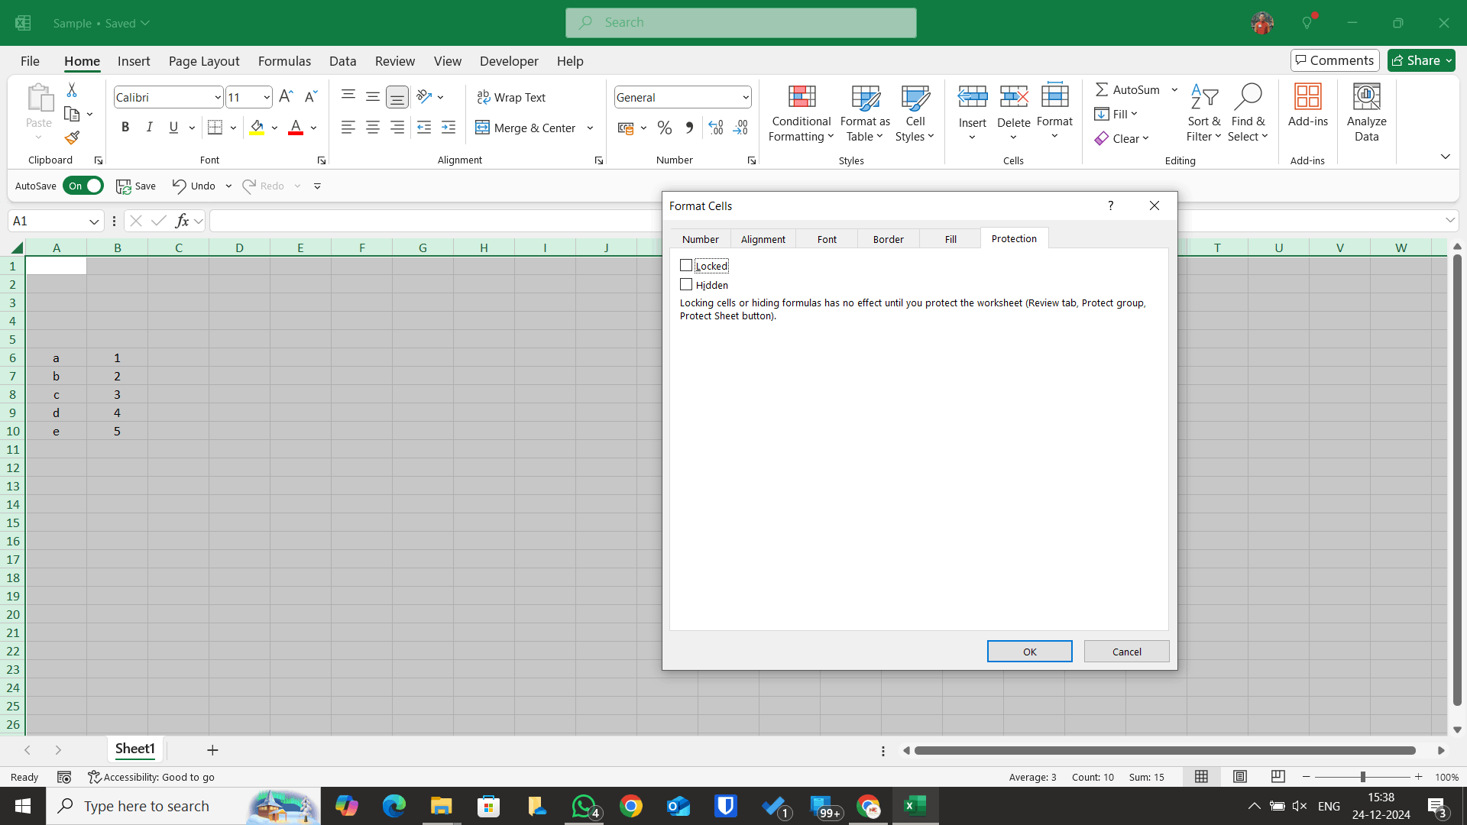Apply italic formatting
Image resolution: width=1467 pixels, height=825 pixels.
[x=150, y=128]
